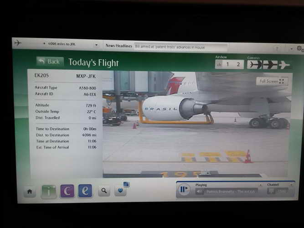Pause the currently playing audio track

(184, 189)
